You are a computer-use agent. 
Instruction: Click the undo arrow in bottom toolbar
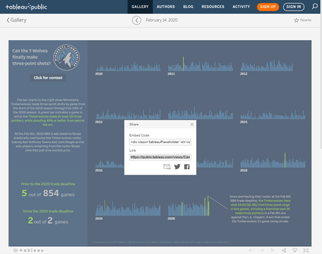251,250
